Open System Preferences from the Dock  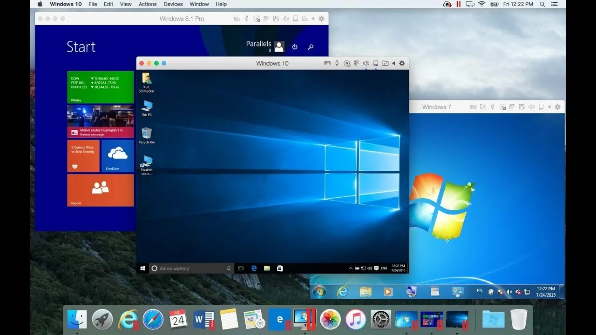381,319
